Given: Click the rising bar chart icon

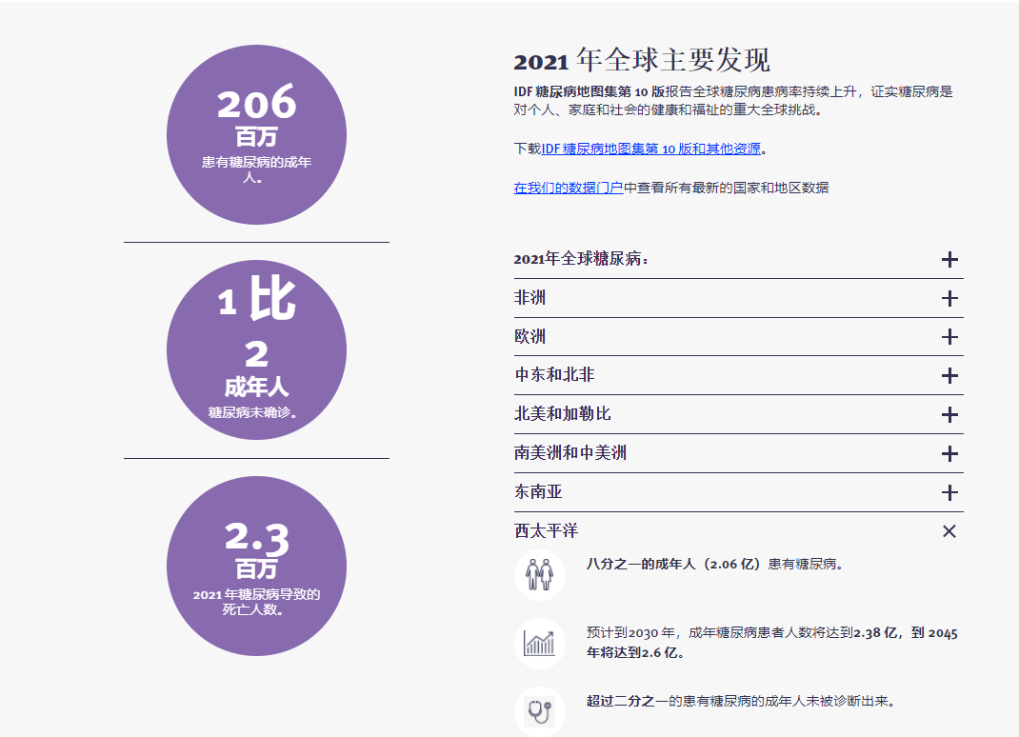Looking at the screenshot, I should pos(539,644).
